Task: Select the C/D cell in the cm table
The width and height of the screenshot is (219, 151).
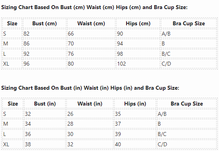Action: pyautogui.click(x=189, y=64)
